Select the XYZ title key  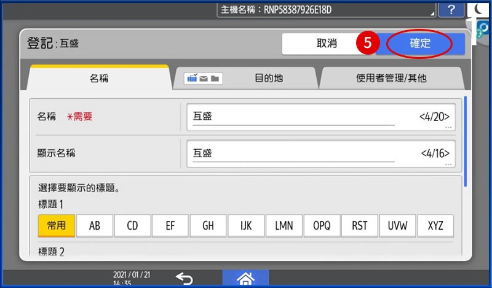click(435, 225)
